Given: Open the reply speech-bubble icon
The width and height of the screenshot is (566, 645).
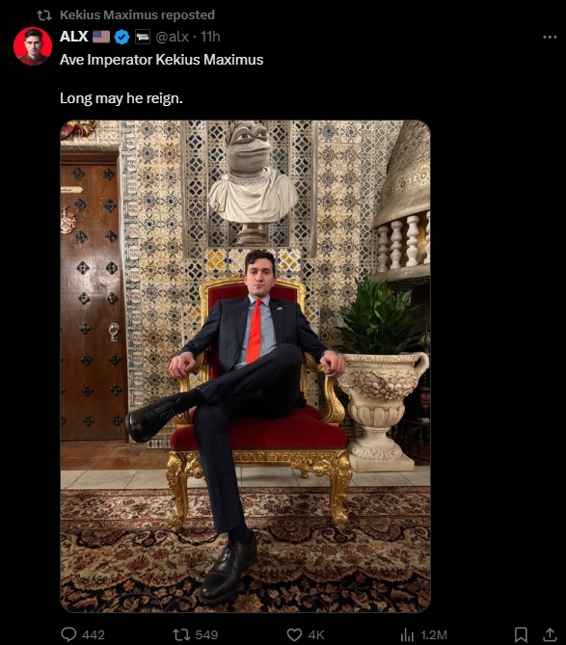Looking at the screenshot, I should point(68,634).
